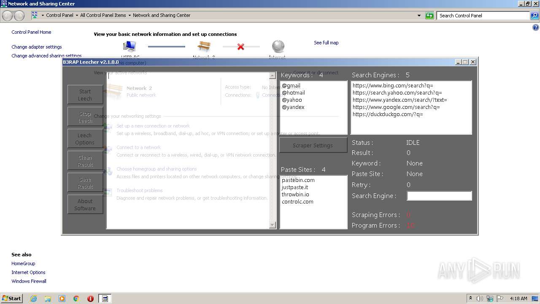Click the Internet globe icon
Viewport: 540px width, 304px height.
278,46
